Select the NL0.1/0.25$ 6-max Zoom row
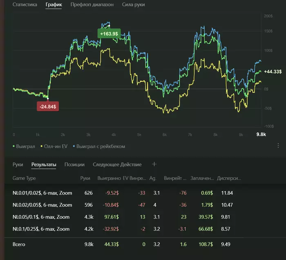Image resolution: width=286 pixels, height=260 pixels. (x=42, y=229)
